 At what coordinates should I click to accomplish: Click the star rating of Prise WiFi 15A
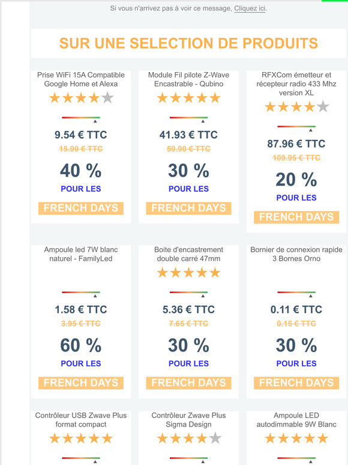81,97
